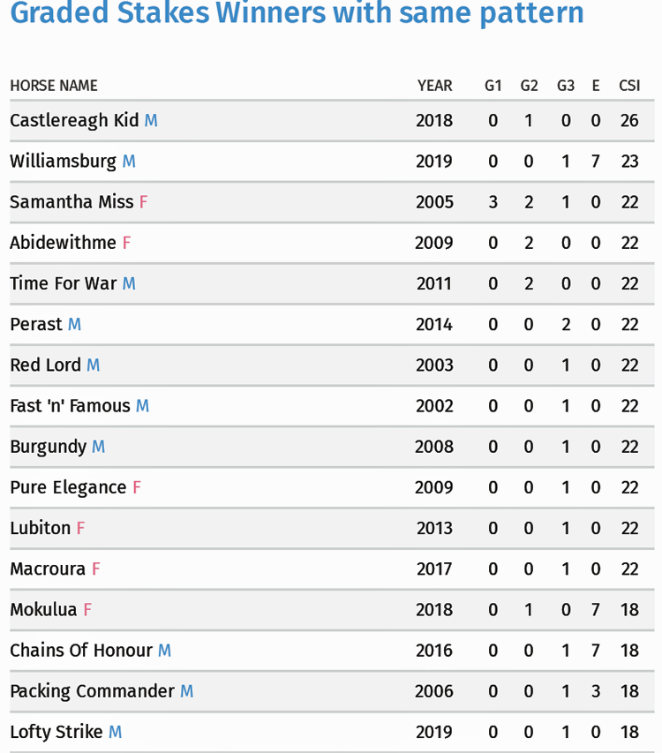Screen dimensions: 662x753
Task: Select the Time For War row
Action: click(332, 283)
